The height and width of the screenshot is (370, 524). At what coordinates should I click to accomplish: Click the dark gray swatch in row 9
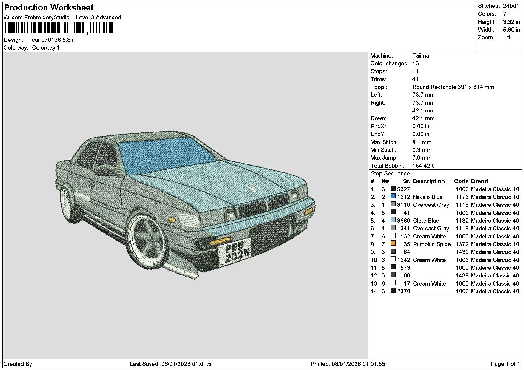coord(393,251)
